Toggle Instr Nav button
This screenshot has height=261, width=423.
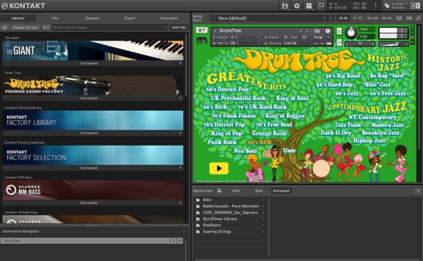(x=179, y=27)
